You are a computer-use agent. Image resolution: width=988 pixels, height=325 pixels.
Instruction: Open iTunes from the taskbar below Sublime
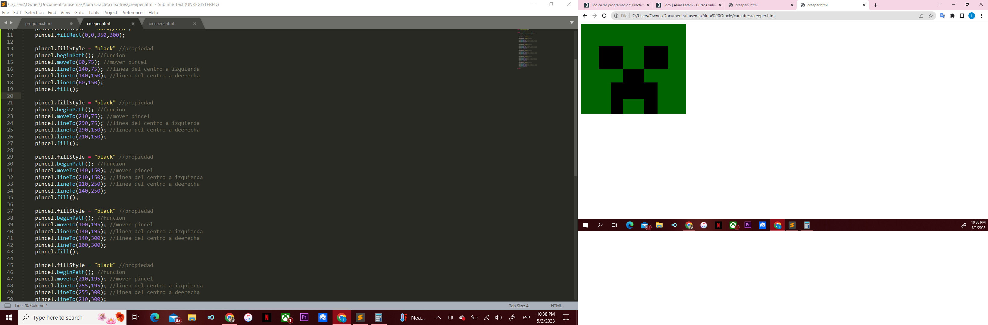coord(248,317)
